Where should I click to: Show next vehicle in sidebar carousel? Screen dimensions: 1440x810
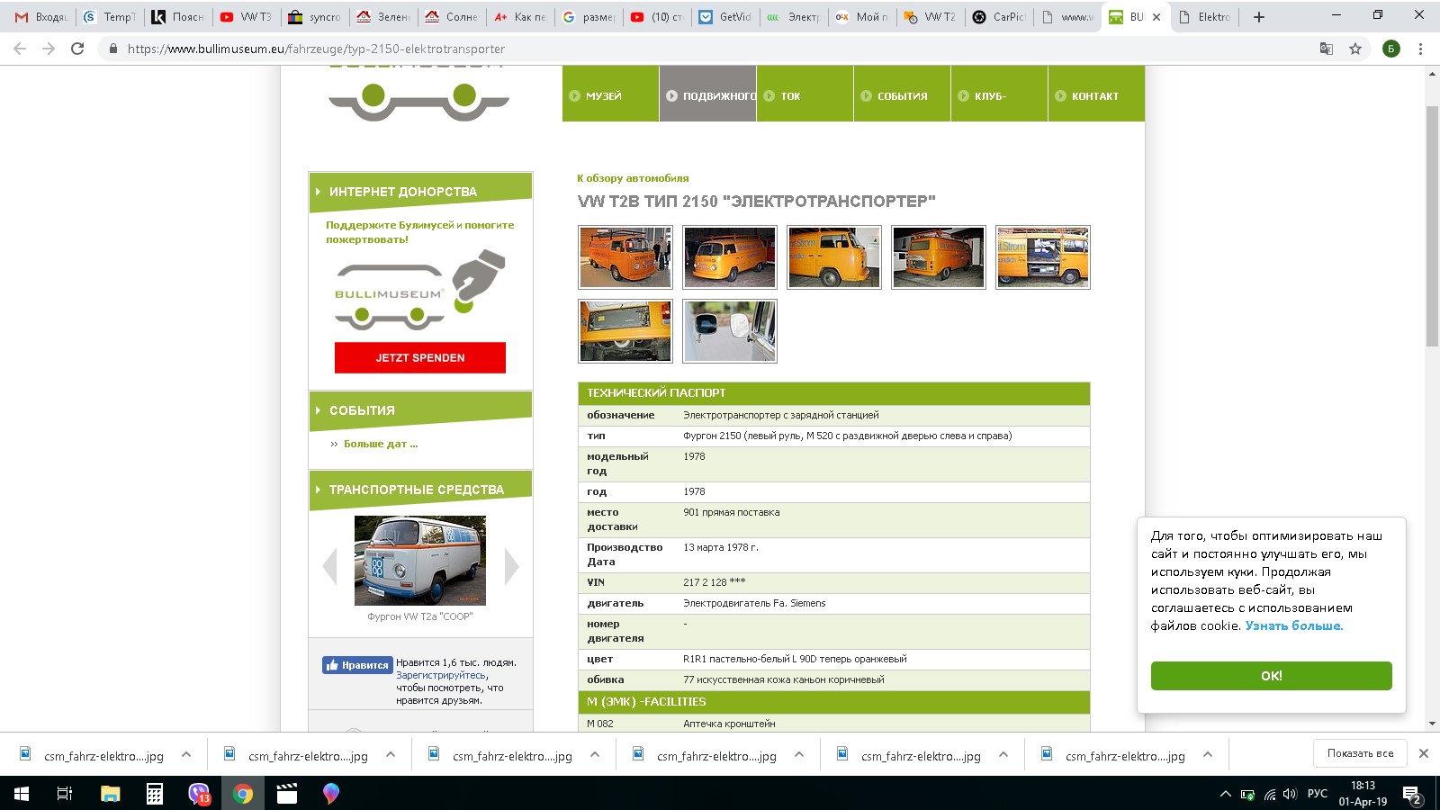click(x=511, y=566)
